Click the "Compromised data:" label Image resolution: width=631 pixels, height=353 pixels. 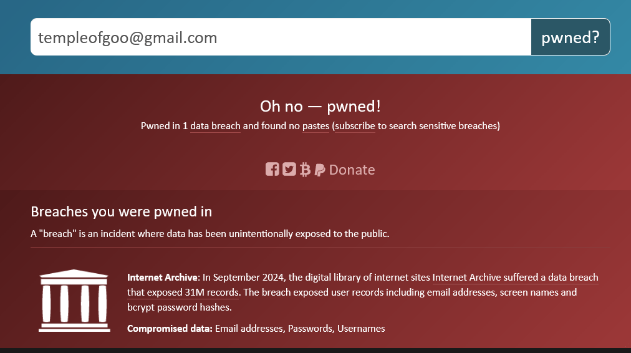pos(170,329)
